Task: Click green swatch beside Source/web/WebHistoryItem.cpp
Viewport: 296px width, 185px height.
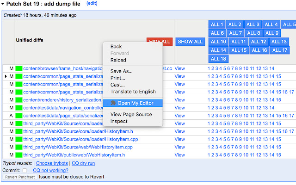Action: (19, 147)
